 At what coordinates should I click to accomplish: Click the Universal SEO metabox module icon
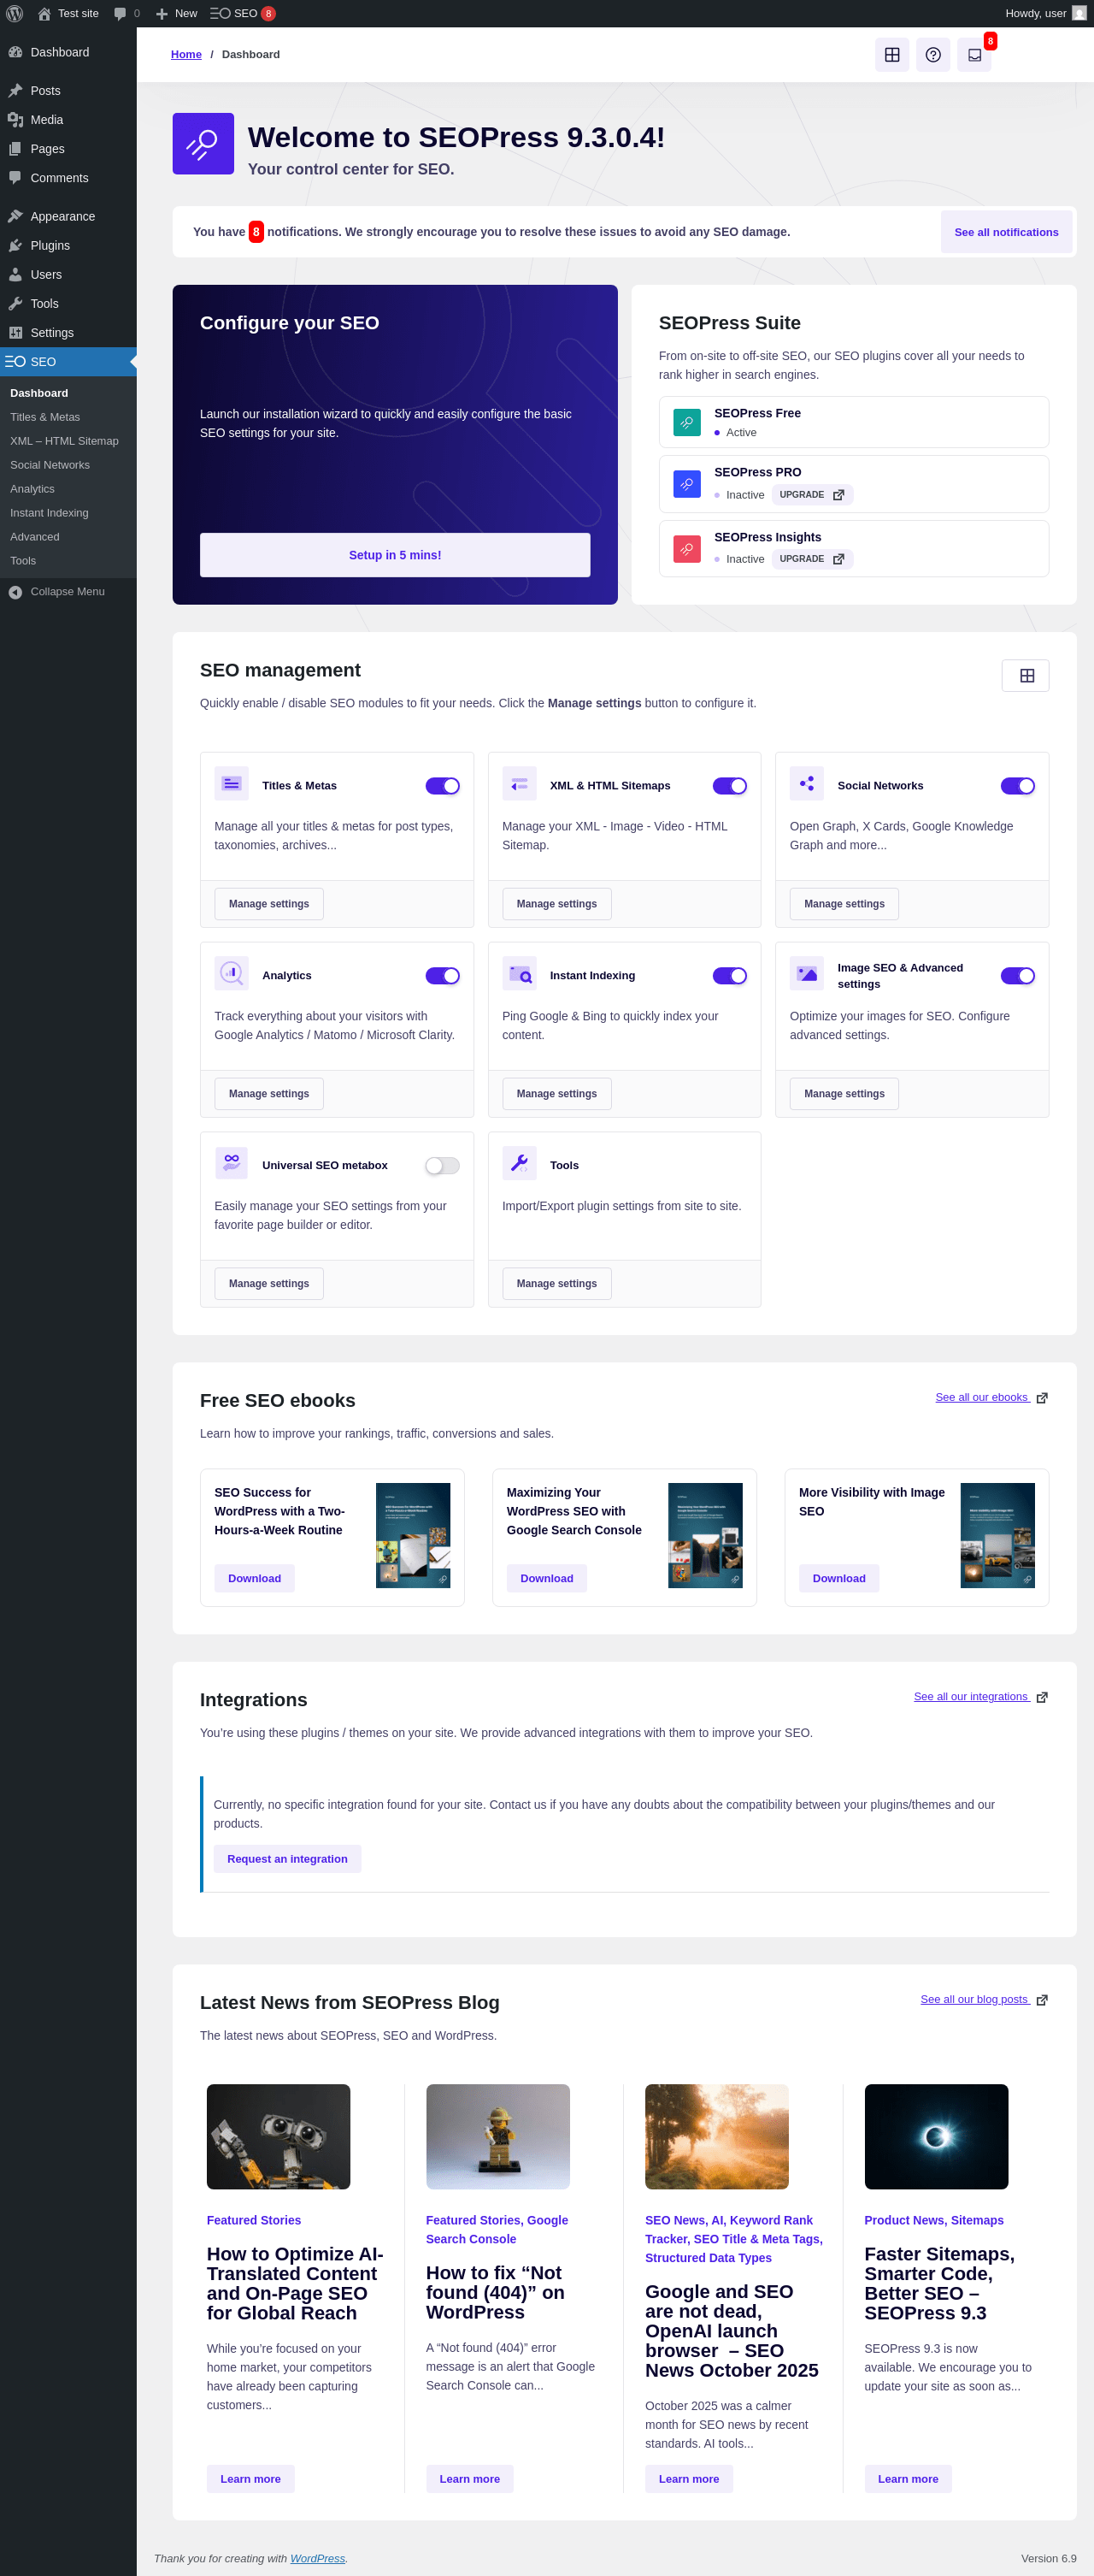coord(232,1164)
